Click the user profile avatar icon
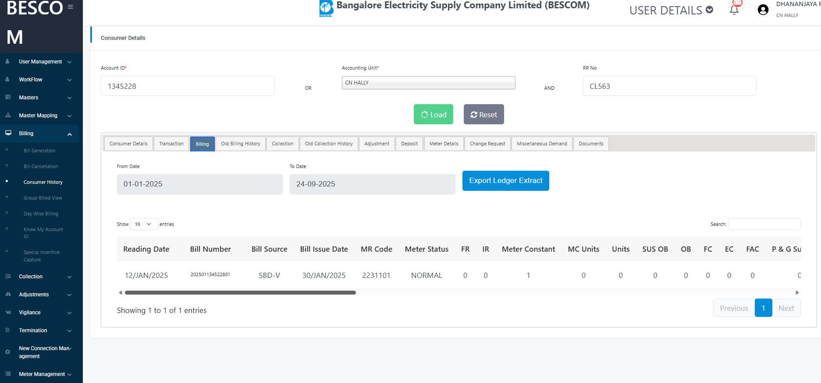The height and width of the screenshot is (383, 821). (763, 10)
